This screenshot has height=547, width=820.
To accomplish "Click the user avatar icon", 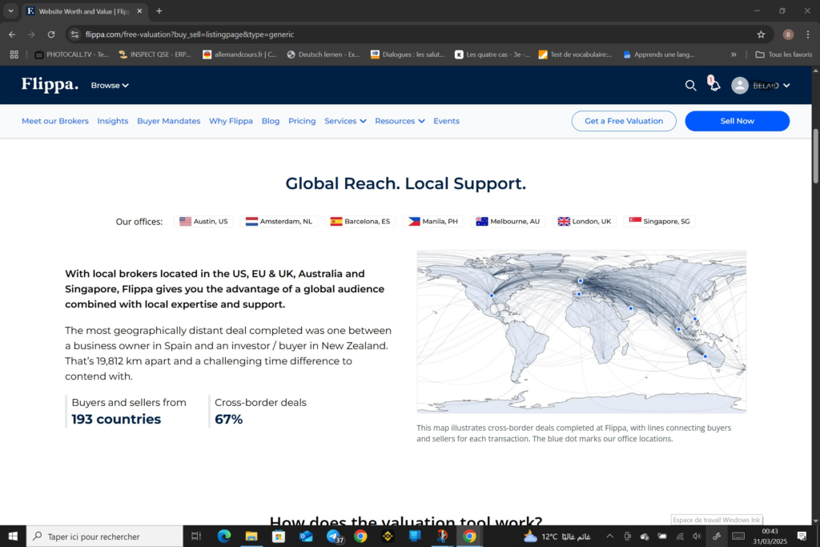I will [x=739, y=85].
